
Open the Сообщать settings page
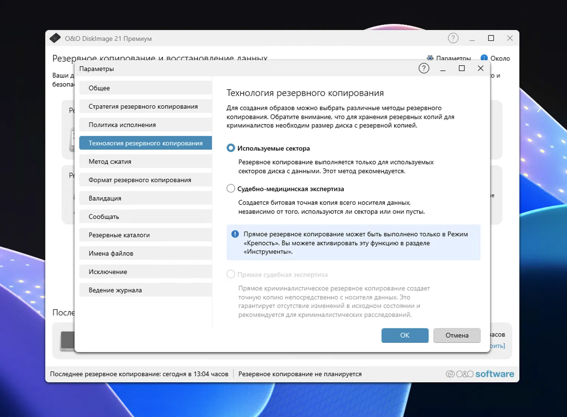tap(146, 217)
